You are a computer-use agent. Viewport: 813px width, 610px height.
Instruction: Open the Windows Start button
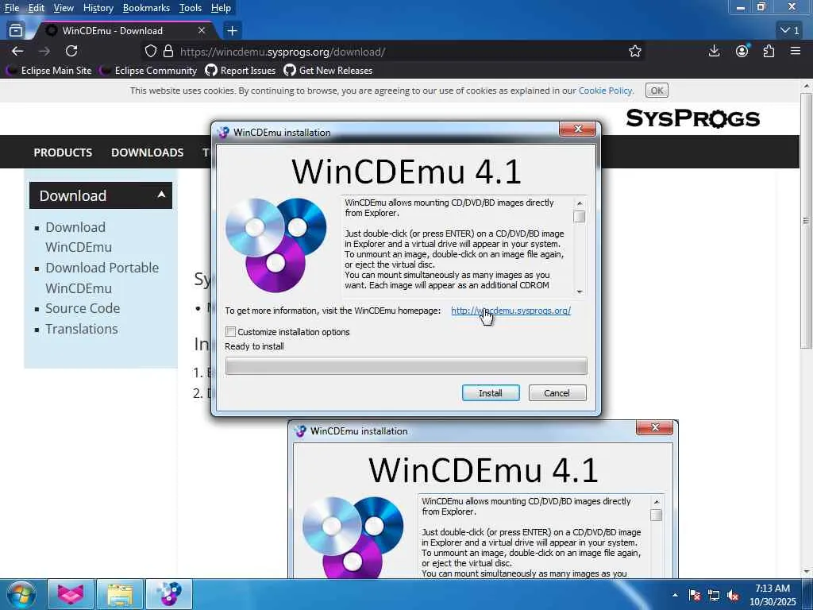tap(21, 594)
